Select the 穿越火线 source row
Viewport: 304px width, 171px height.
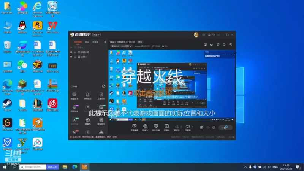[88, 52]
